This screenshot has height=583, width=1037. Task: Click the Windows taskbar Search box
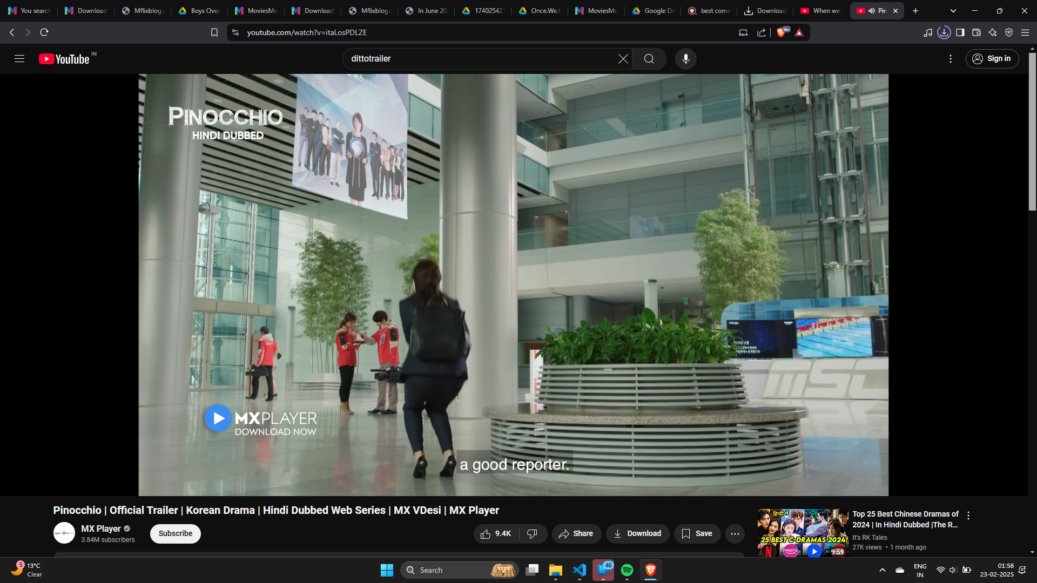coord(459,570)
